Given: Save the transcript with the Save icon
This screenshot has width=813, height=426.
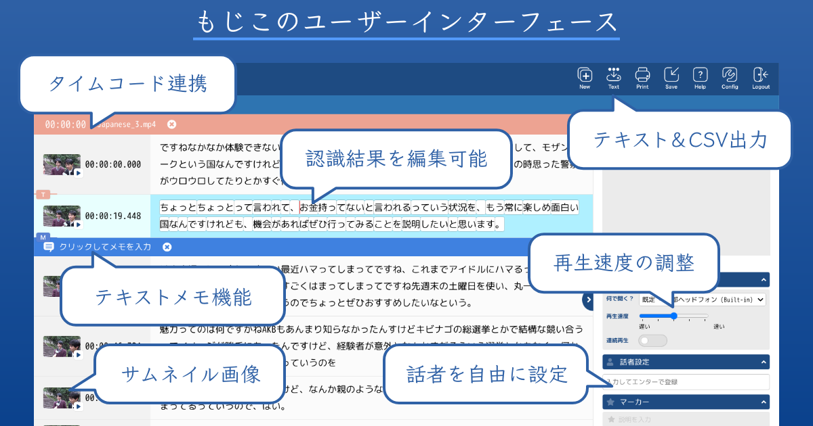Looking at the screenshot, I should [671, 76].
